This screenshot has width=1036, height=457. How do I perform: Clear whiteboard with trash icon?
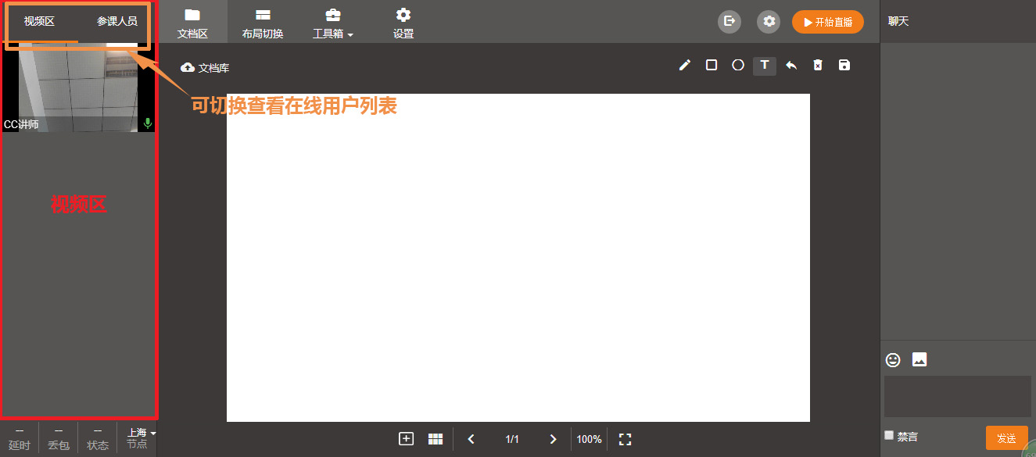(x=818, y=66)
